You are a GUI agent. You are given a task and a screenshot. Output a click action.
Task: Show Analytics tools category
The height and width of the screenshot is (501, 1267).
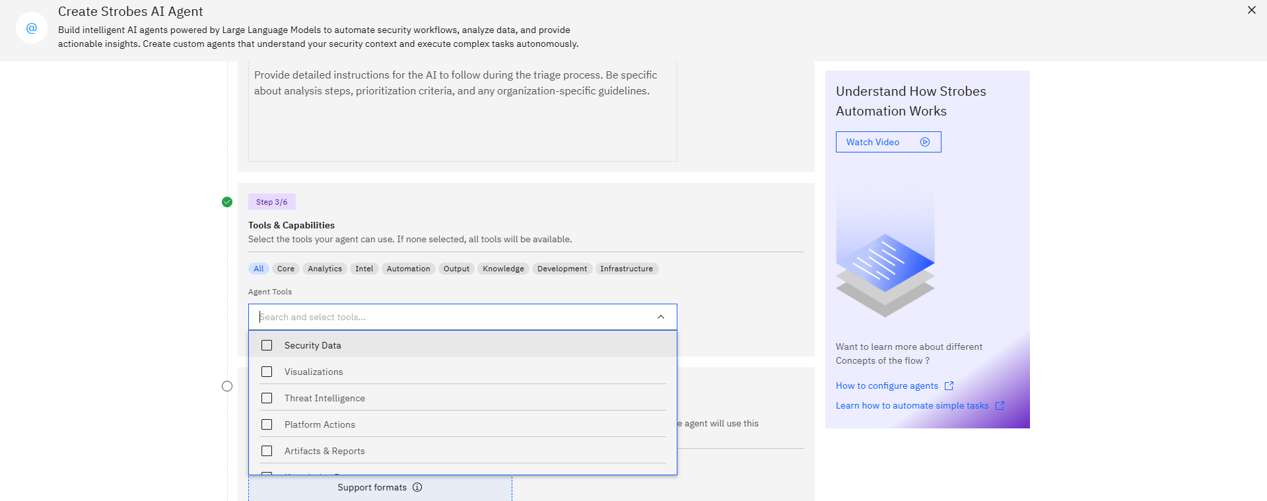pyautogui.click(x=325, y=269)
